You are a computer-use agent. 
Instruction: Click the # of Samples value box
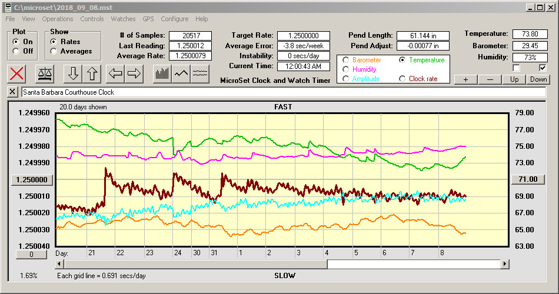coord(191,36)
